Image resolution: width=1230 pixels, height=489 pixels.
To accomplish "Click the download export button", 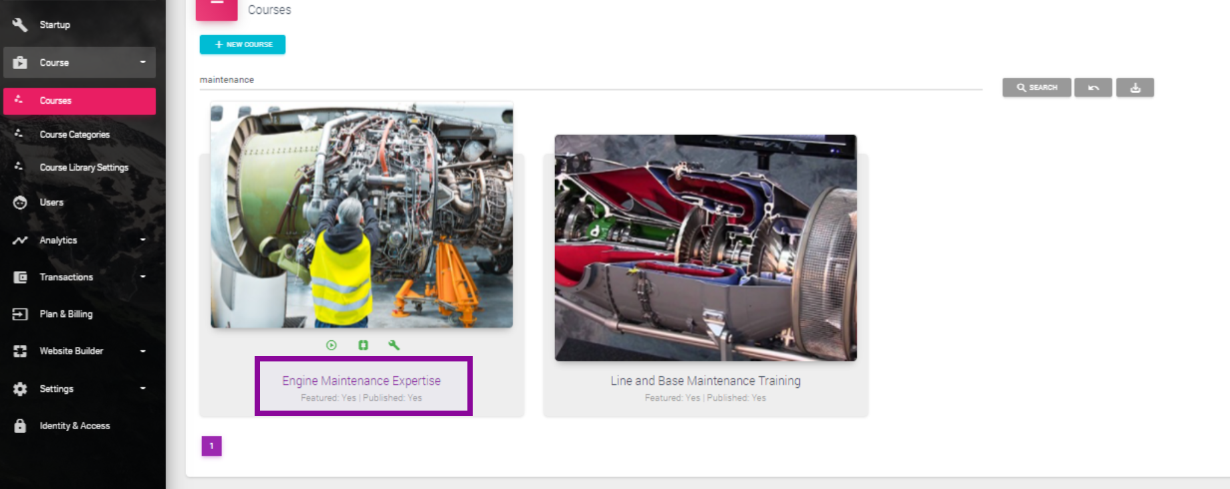I will [1135, 88].
